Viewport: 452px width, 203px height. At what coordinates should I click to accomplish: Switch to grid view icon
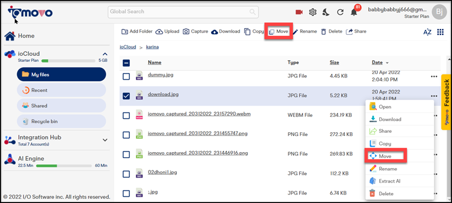click(x=440, y=32)
